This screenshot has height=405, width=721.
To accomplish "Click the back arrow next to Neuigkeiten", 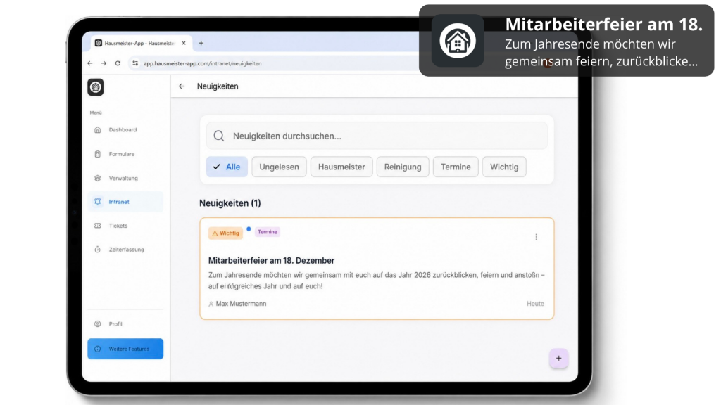I will [182, 86].
